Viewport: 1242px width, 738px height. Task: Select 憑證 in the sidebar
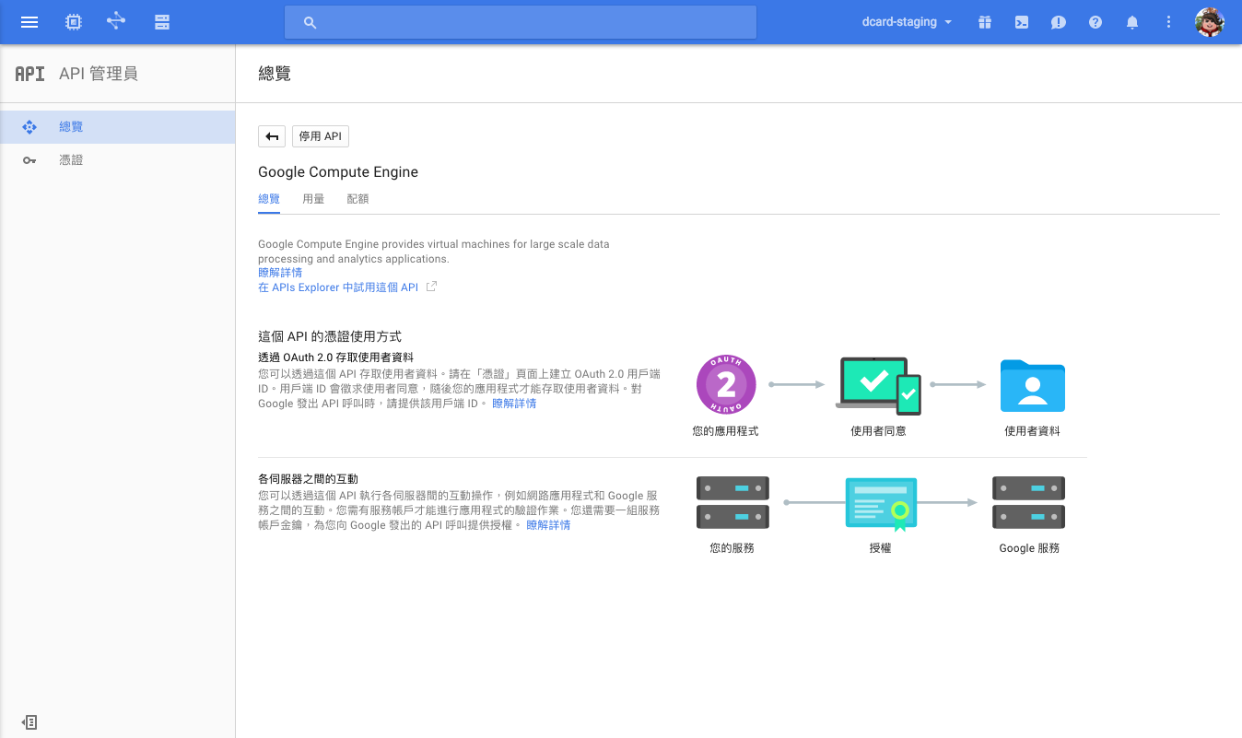71,160
